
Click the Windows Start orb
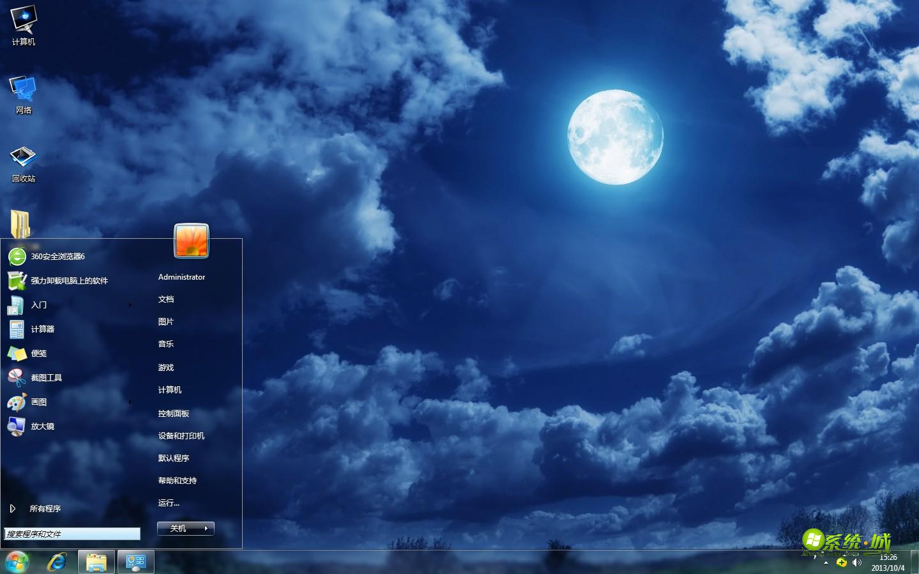point(17,562)
